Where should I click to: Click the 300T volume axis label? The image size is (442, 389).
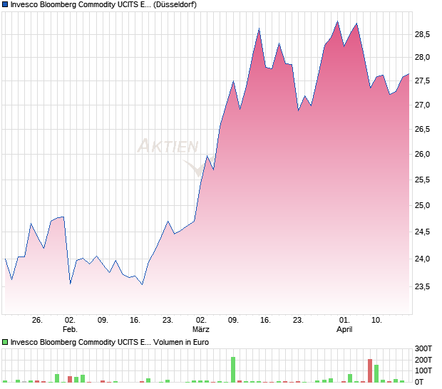[x=423, y=348]
